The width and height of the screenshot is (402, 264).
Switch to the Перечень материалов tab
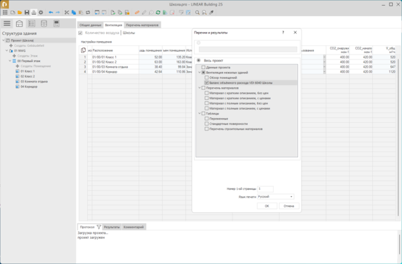[142, 25]
